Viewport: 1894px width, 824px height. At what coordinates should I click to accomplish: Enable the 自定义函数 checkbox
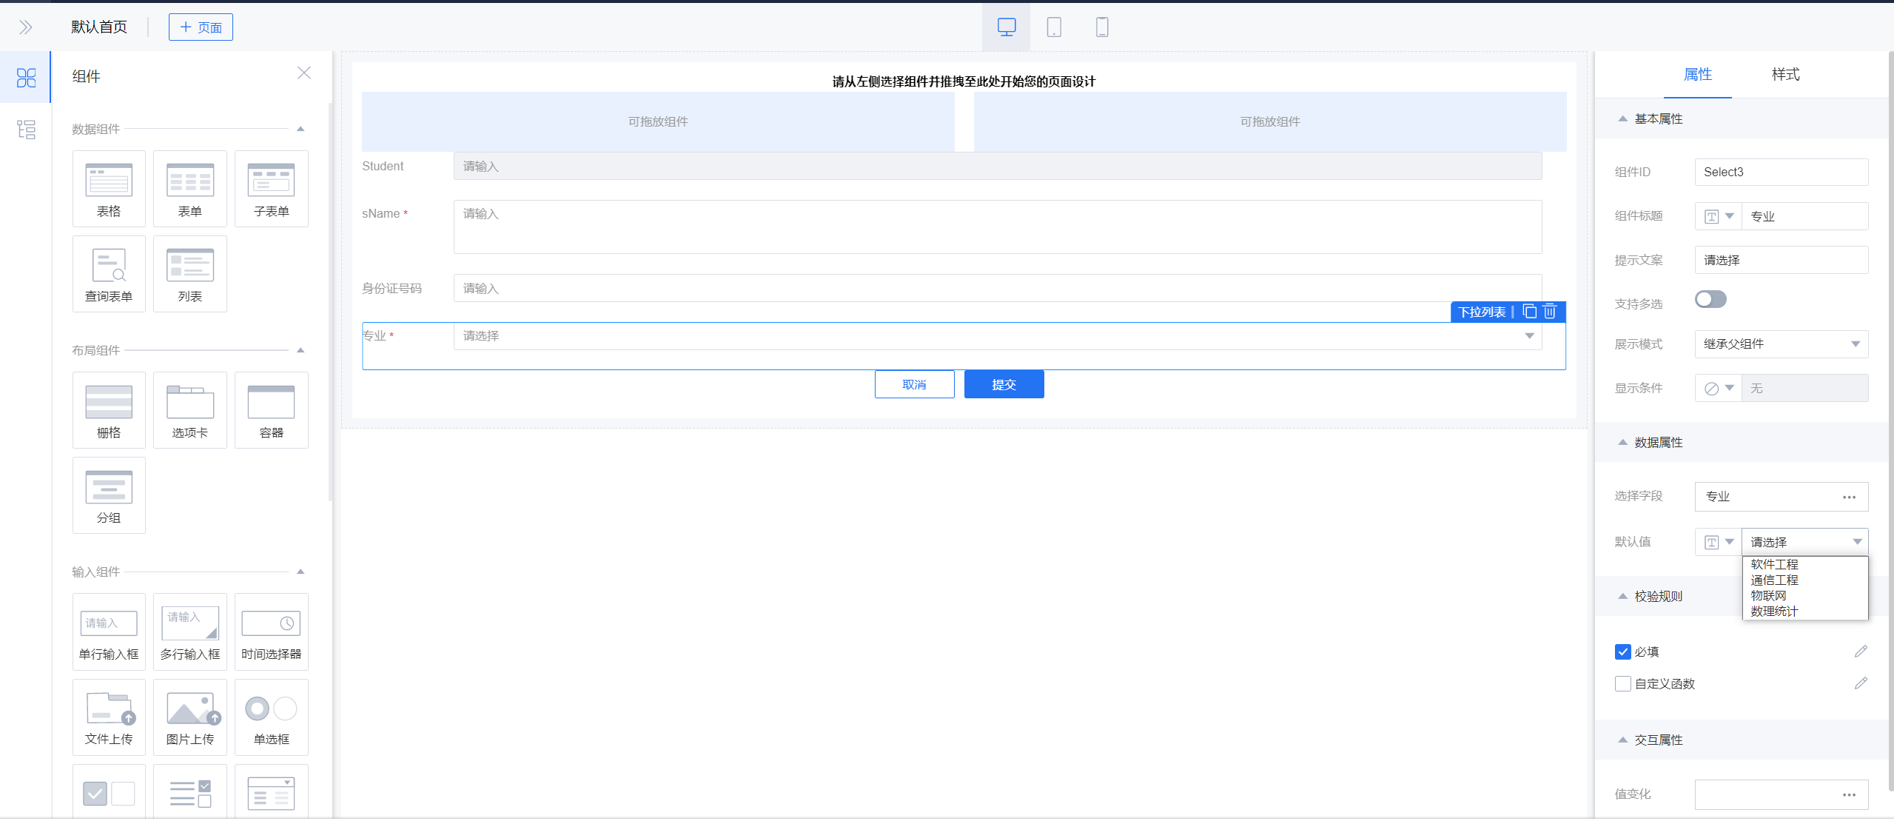[x=1622, y=683]
